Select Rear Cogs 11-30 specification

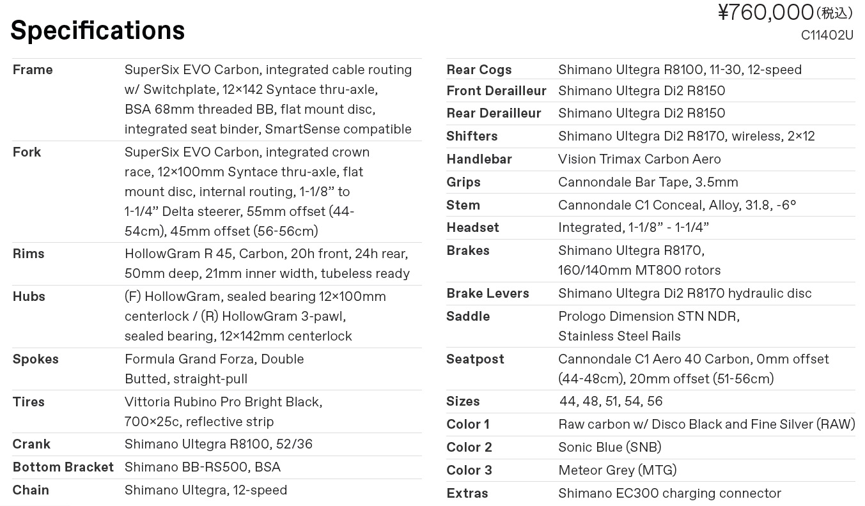click(x=680, y=70)
